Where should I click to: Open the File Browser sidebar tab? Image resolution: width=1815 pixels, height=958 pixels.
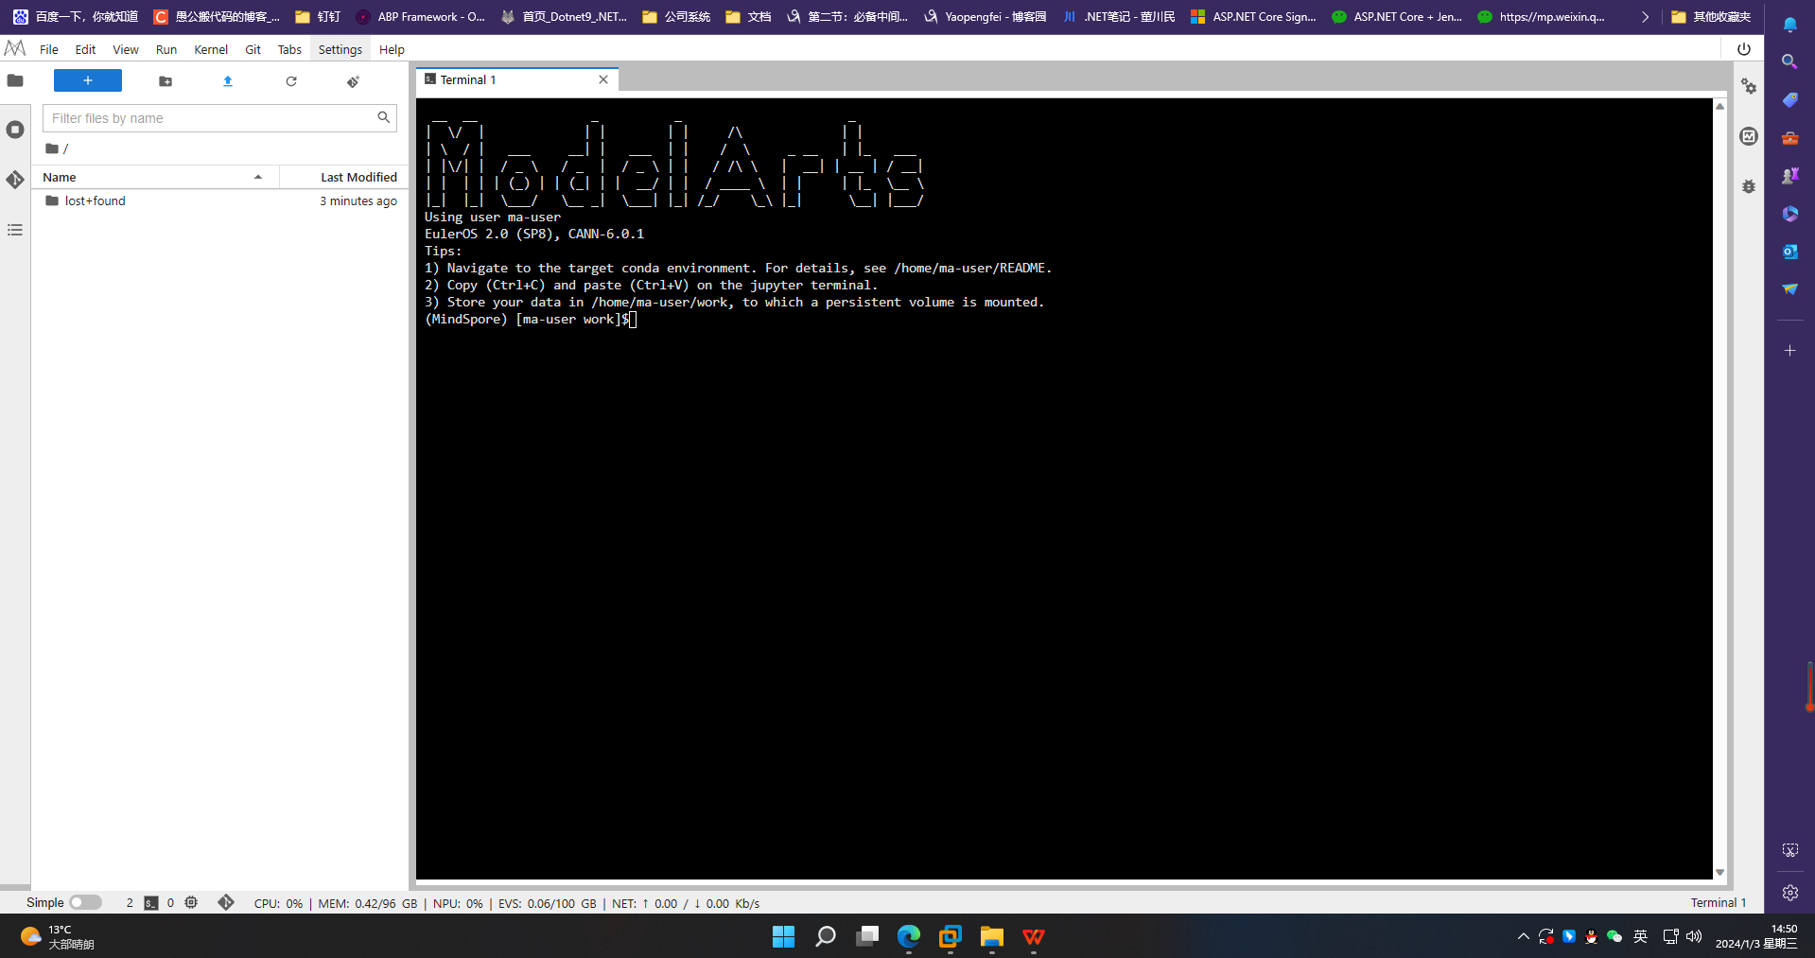click(x=15, y=80)
